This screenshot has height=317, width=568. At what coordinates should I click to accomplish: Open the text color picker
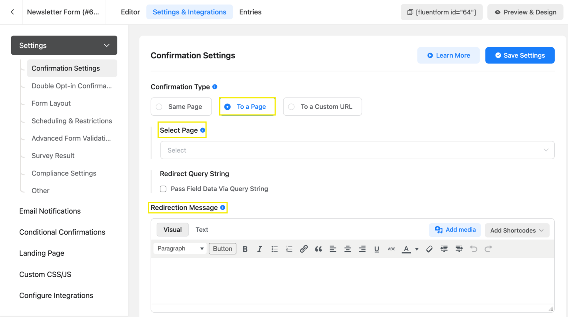click(x=406, y=249)
